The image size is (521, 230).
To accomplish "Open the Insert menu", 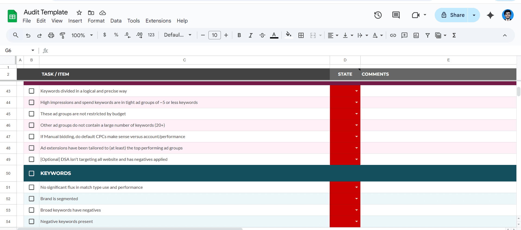I will pos(75,21).
